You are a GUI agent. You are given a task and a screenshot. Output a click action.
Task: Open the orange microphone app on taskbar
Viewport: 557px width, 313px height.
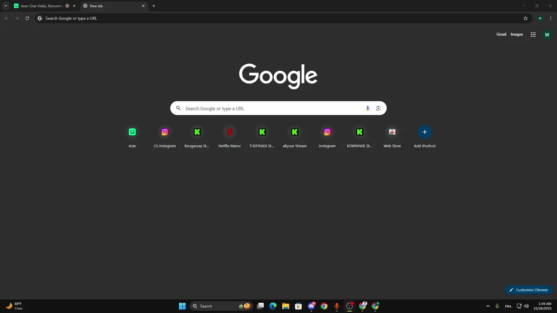tap(336, 306)
